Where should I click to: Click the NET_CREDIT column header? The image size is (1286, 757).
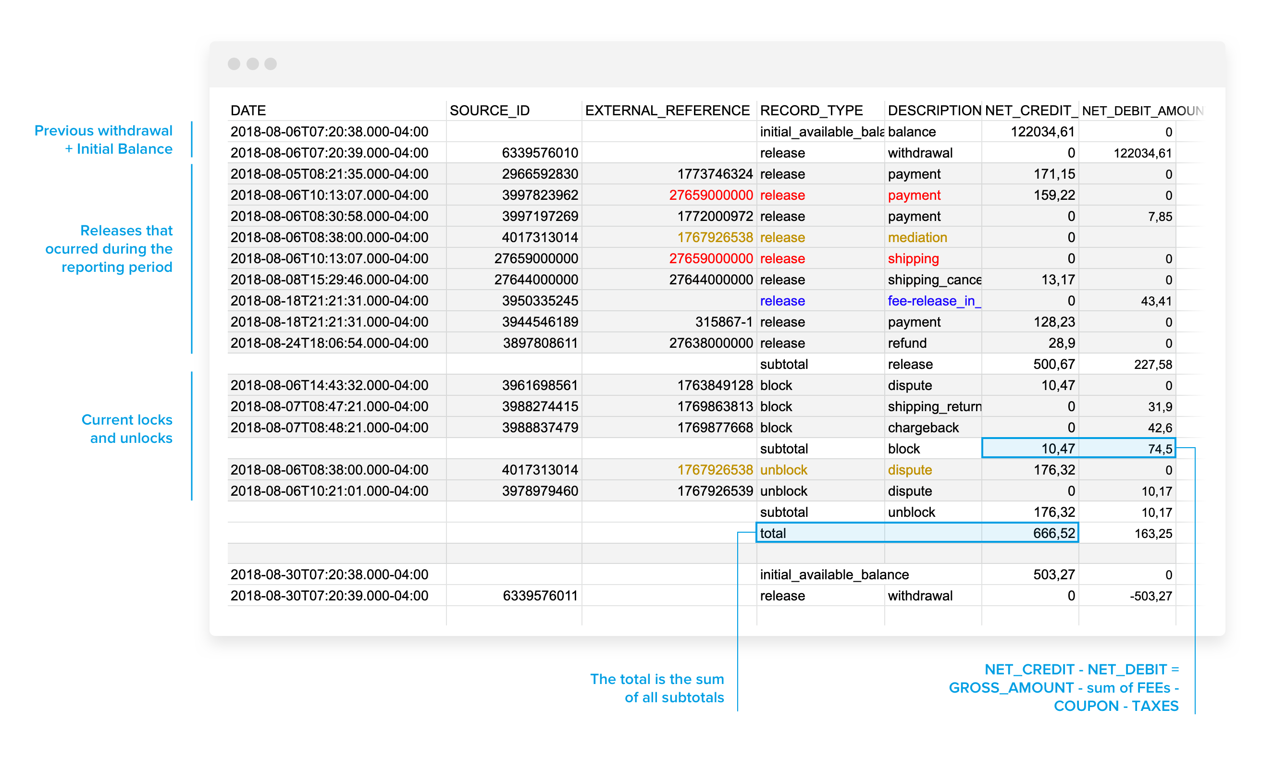coord(1030,110)
